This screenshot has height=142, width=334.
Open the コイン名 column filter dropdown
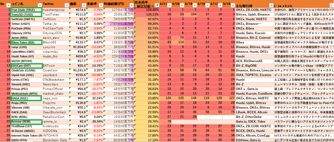point(39,5)
